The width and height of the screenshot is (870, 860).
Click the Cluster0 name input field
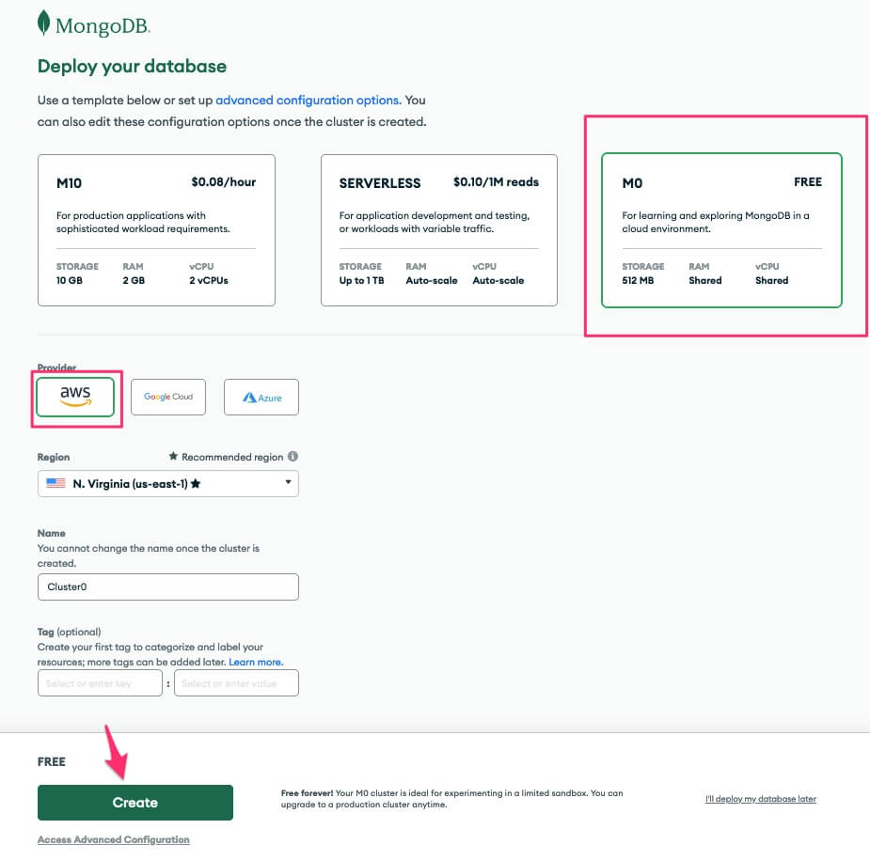168,587
